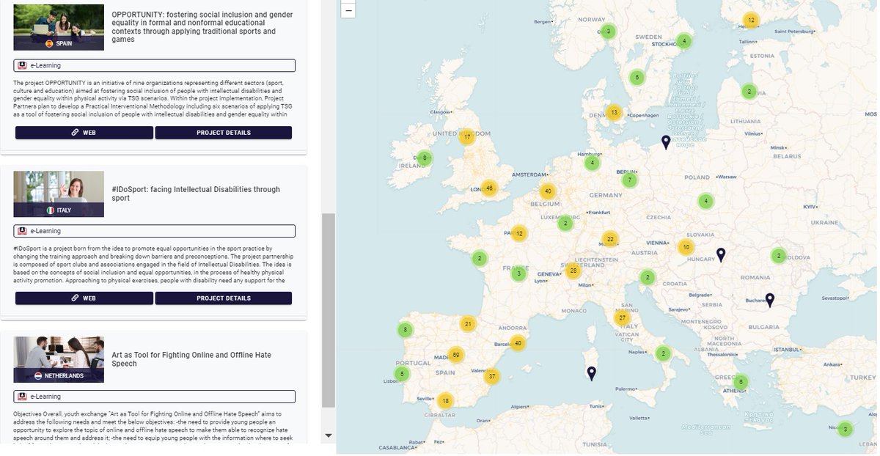Select the dark pin marker in Romania

coord(769,300)
